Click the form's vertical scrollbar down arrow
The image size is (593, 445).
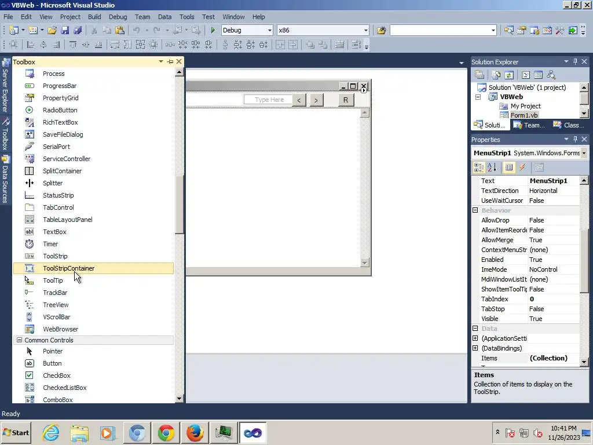coord(365,262)
